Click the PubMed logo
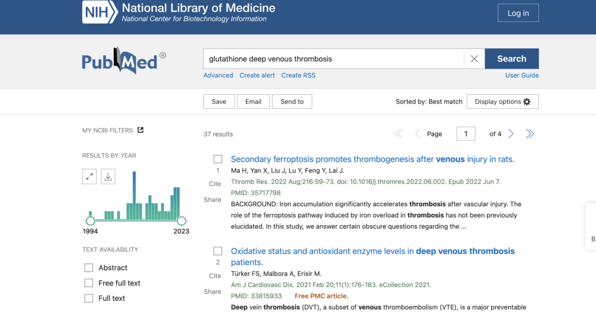This screenshot has width=596, height=312. pos(123,61)
